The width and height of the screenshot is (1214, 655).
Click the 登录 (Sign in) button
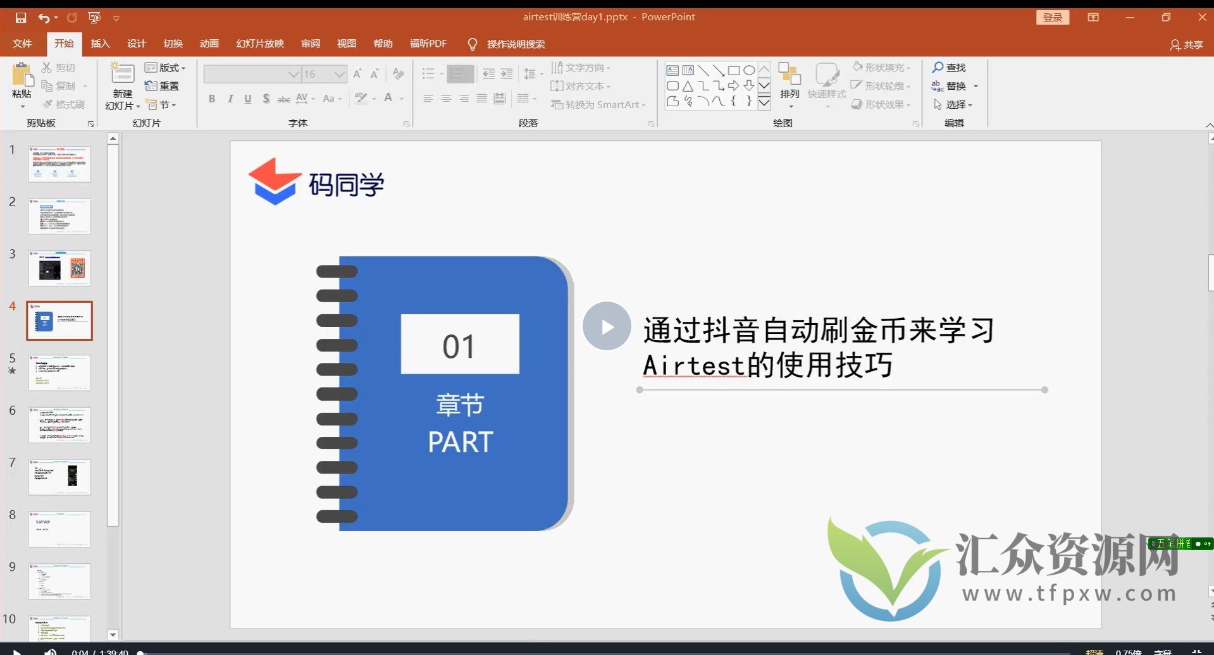coord(1052,17)
